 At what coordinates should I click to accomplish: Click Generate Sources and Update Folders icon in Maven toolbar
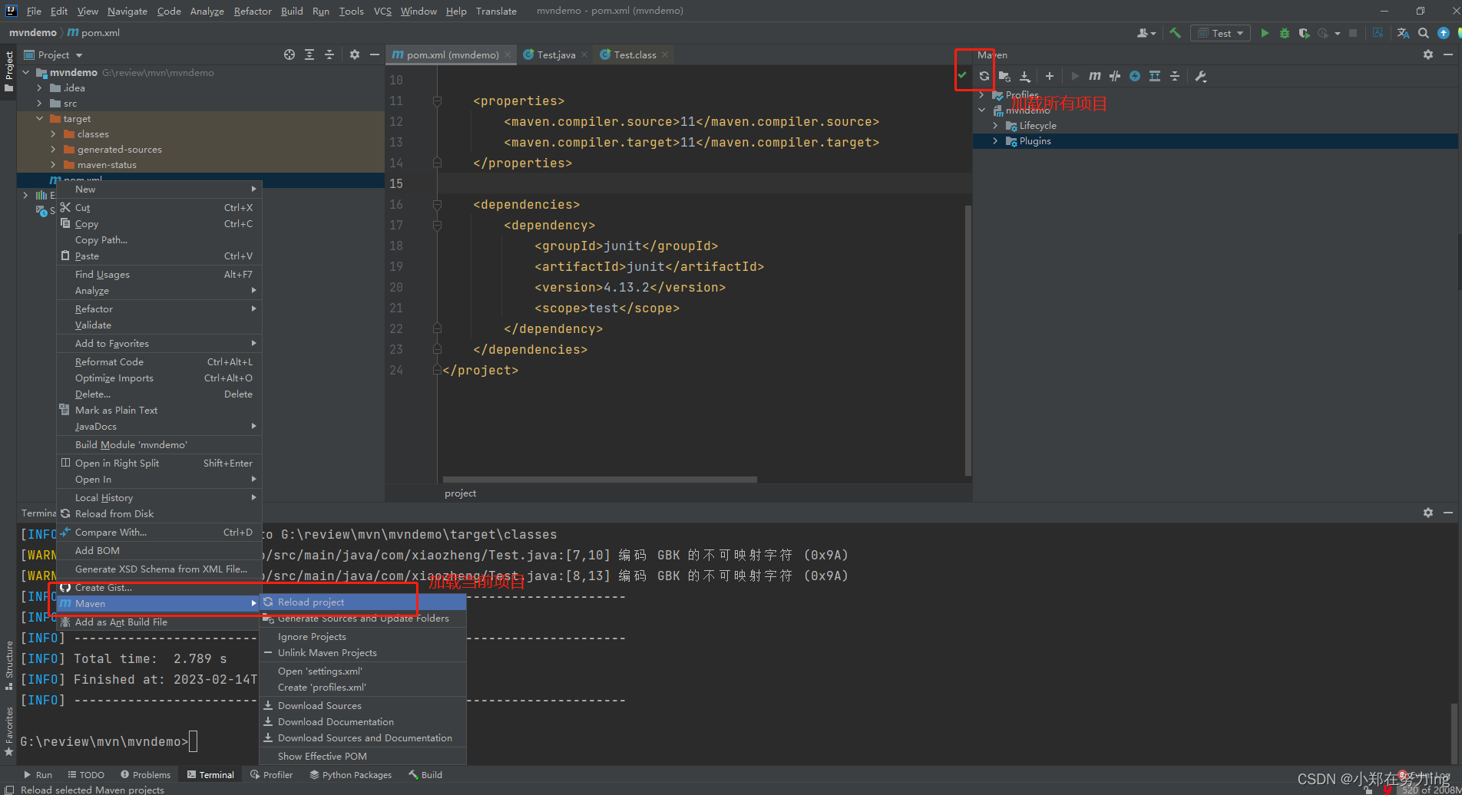click(x=1004, y=76)
